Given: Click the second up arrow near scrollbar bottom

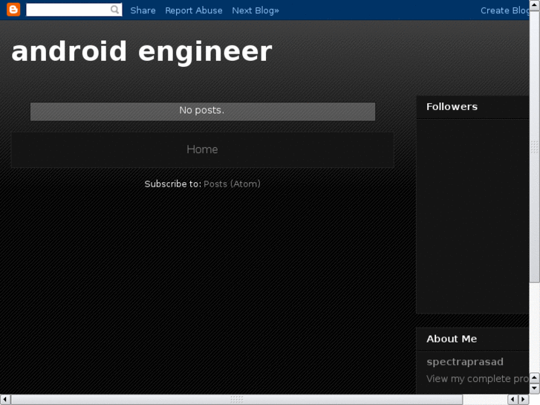Looking at the screenshot, I should tap(535, 378).
